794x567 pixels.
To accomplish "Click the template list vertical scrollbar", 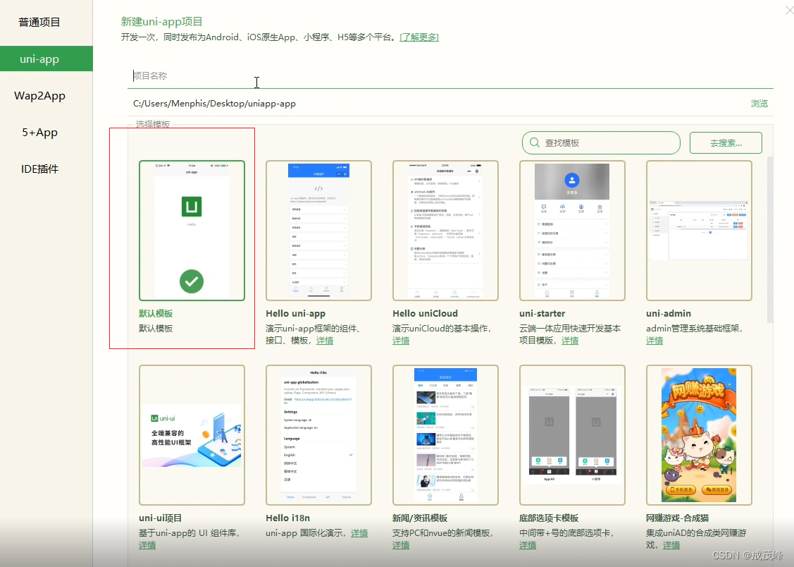I will (770, 239).
